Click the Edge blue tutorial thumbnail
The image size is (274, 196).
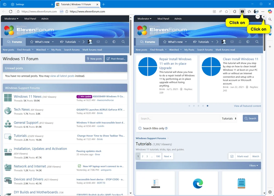(x=198, y=183)
